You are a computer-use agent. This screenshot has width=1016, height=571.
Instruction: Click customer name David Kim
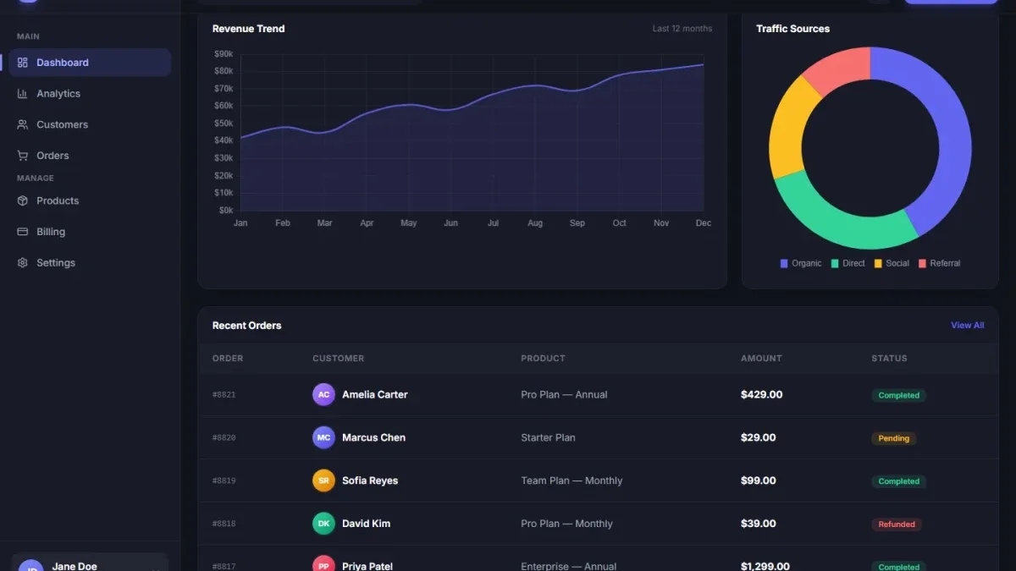click(x=367, y=524)
